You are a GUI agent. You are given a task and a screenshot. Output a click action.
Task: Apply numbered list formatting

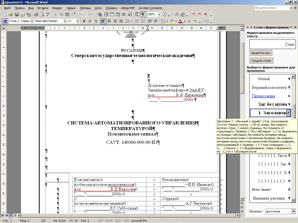point(137,21)
